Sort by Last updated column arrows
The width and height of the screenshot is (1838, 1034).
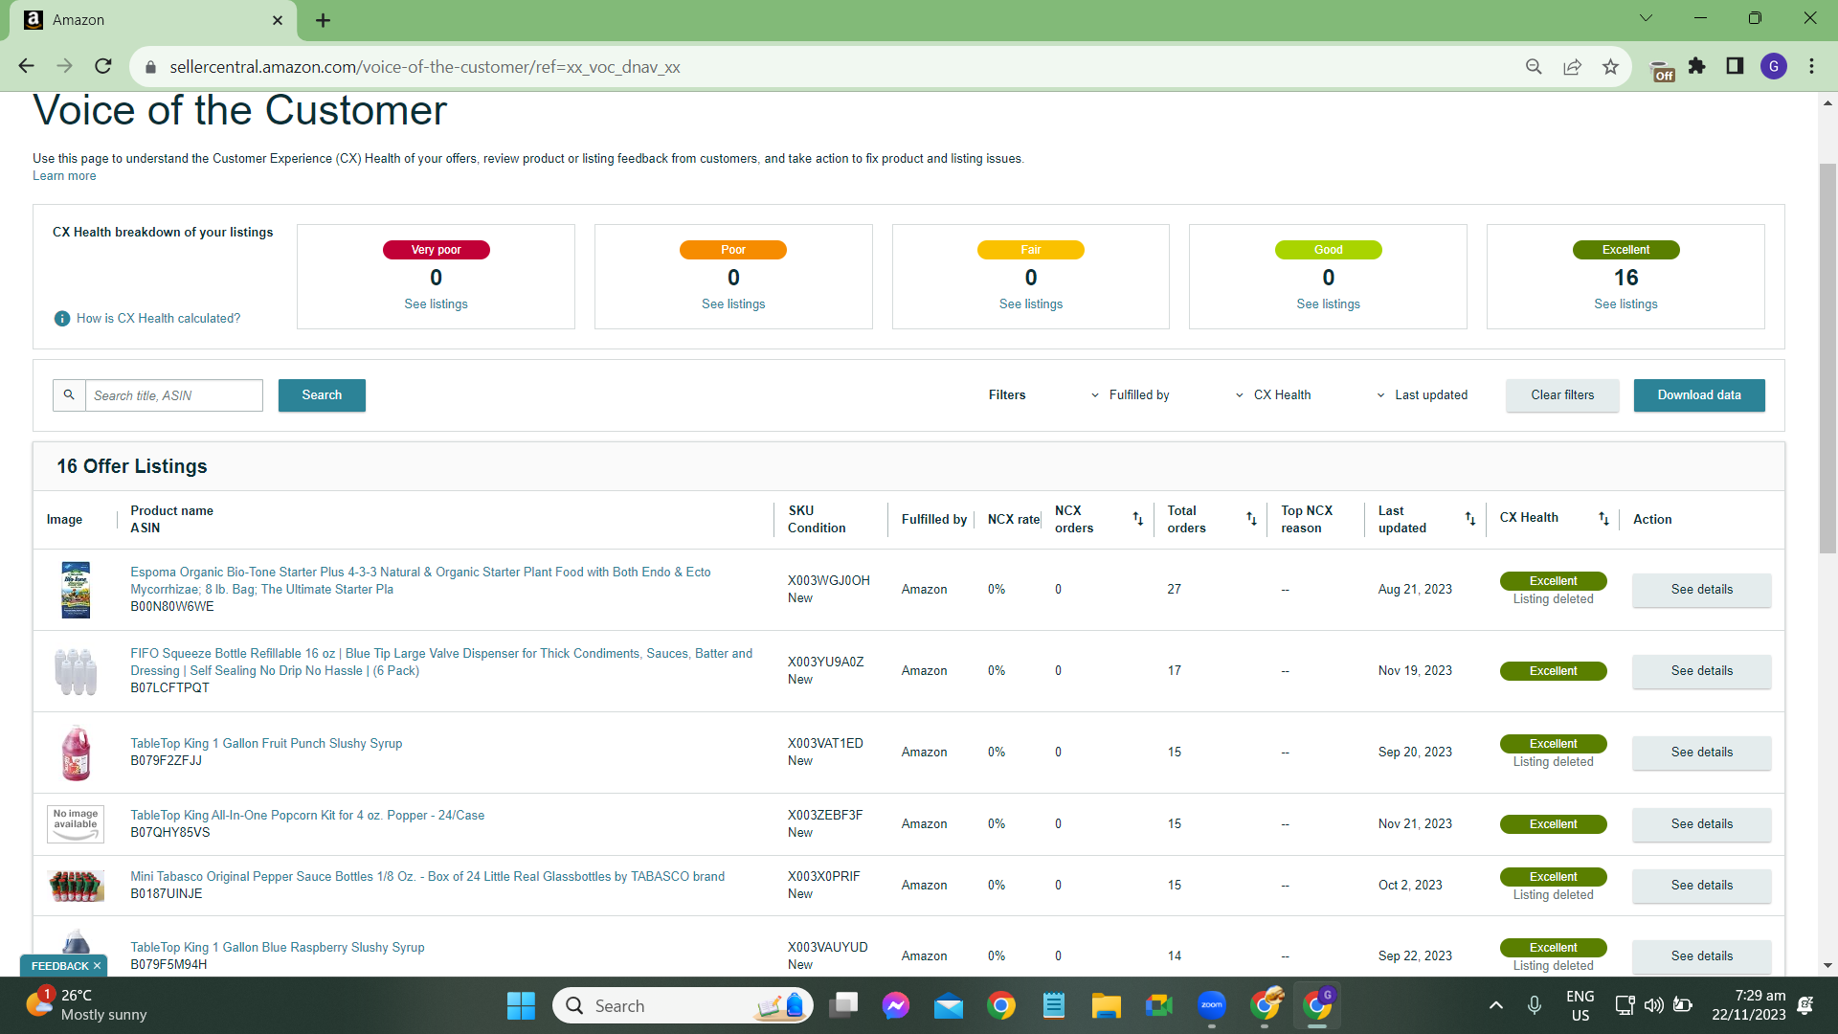click(1470, 519)
